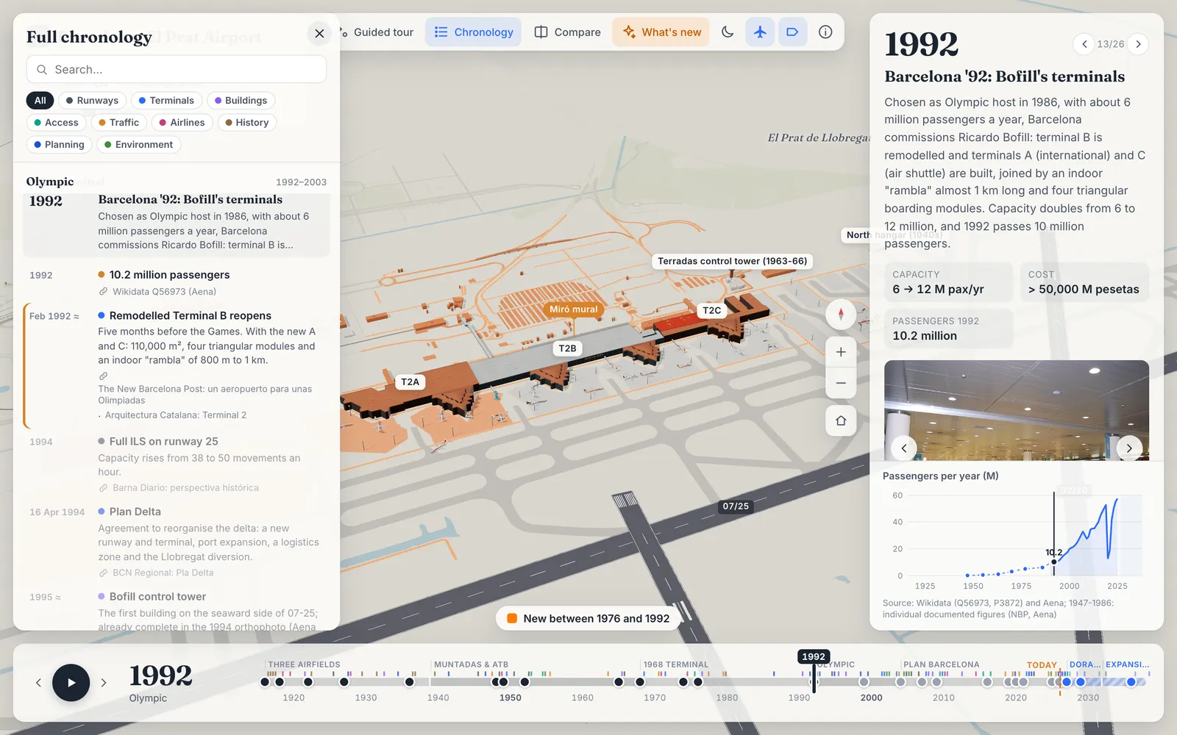Click the 1992 timeline playhead

(814, 656)
